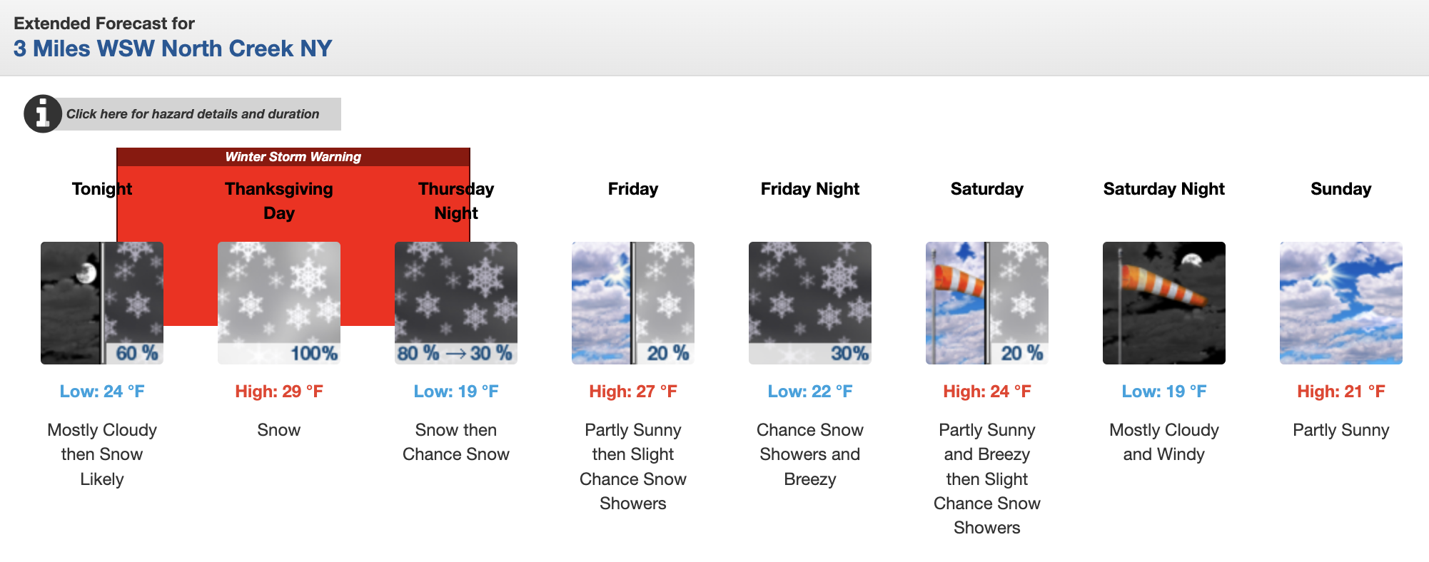Select the 80% to 30% precipitation probability text

[x=455, y=352]
